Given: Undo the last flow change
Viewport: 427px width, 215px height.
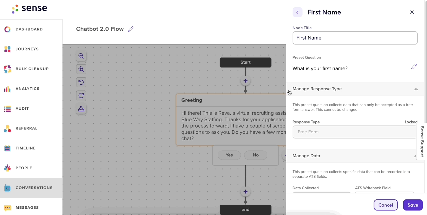Looking at the screenshot, I should tap(81, 82).
